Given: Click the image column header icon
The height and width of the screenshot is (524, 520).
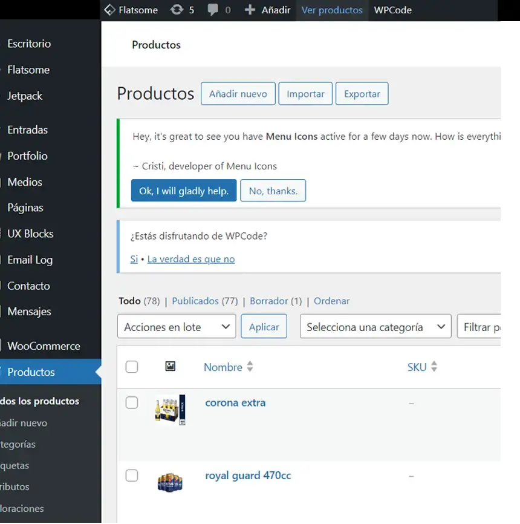Looking at the screenshot, I should pos(171,367).
